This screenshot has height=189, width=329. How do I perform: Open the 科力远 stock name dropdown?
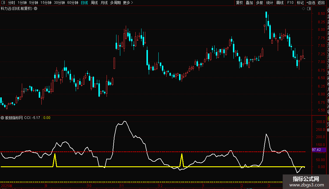pyautogui.click(x=36, y=9)
